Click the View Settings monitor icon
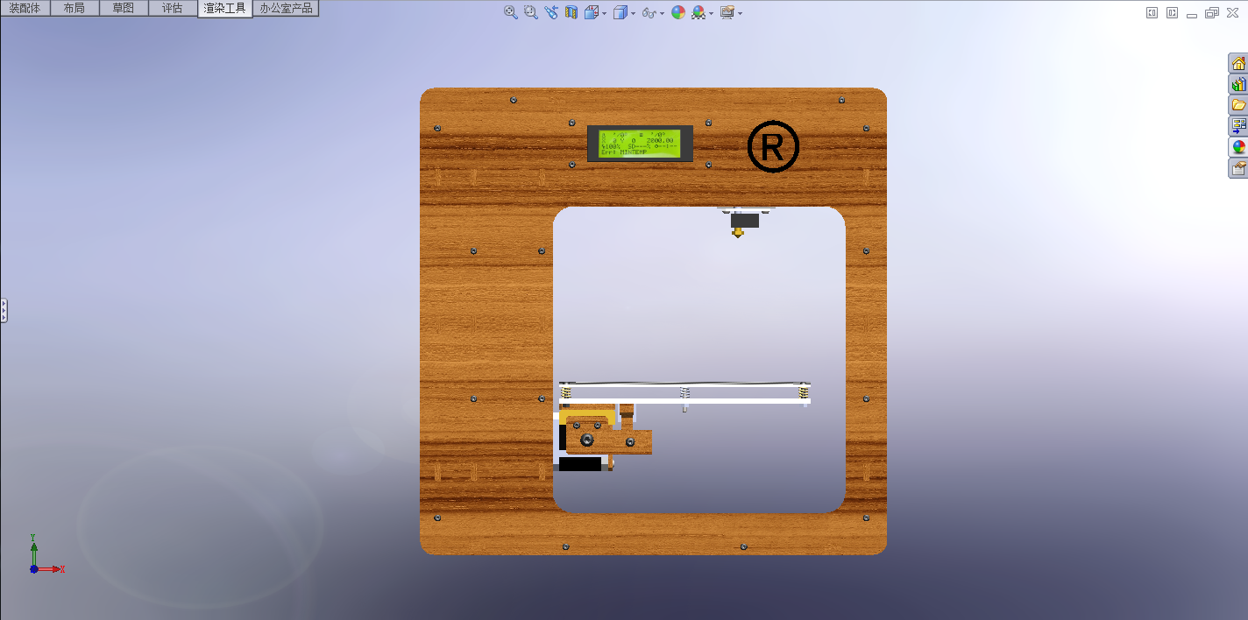The height and width of the screenshot is (620, 1248). [x=727, y=12]
